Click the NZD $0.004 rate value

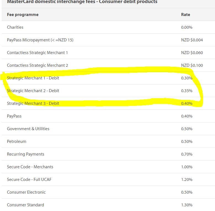(x=192, y=40)
